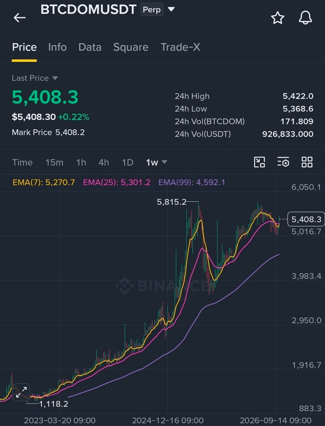Tap the 24h Low value 5,368.6

(x=298, y=109)
